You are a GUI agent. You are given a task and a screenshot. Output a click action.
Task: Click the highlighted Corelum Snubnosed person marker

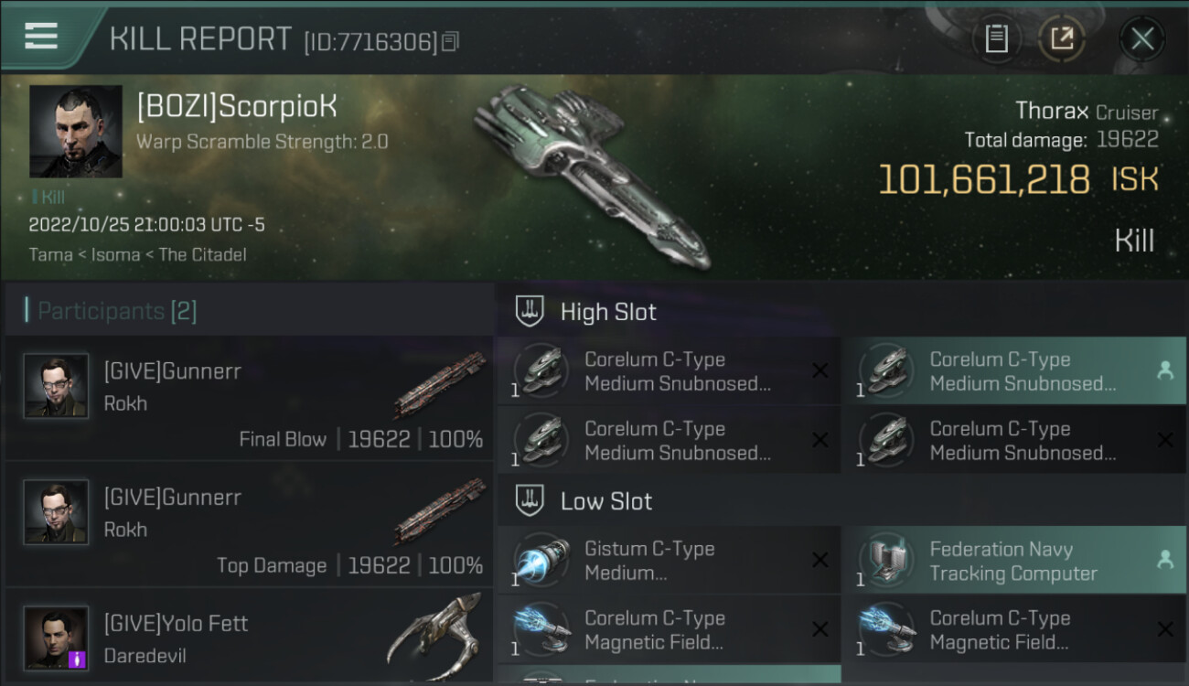(x=1165, y=370)
